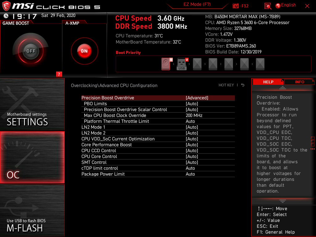The height and width of the screenshot is (237, 316).
Task: Open the HOT KEY list
Action: pos(226,85)
